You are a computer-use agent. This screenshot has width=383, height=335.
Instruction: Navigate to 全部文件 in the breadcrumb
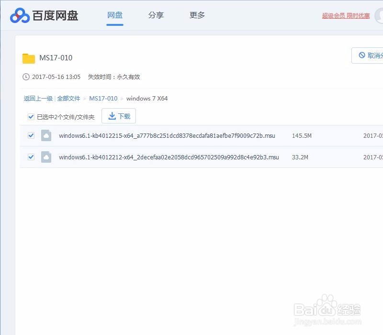click(68, 98)
